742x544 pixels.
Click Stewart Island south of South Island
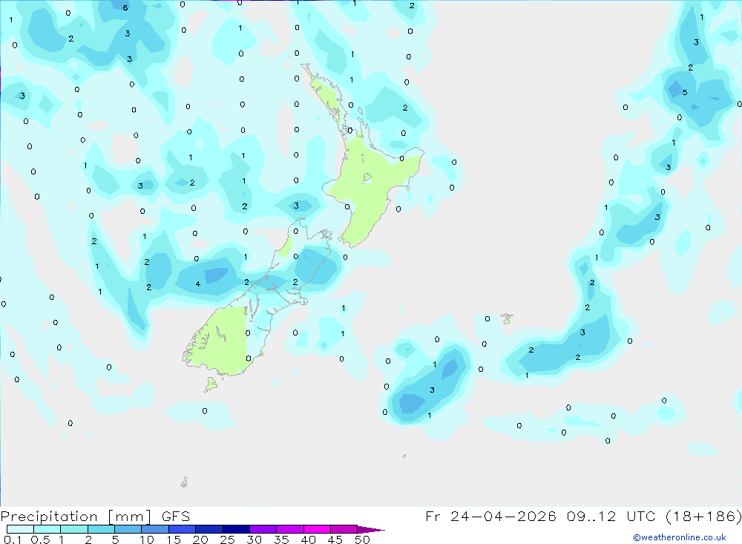point(211,384)
